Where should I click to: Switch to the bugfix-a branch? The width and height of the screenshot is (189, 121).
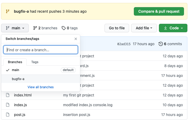click(x=18, y=79)
